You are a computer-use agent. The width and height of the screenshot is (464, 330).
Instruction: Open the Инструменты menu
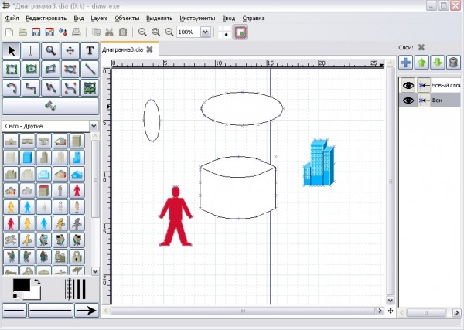(197, 19)
